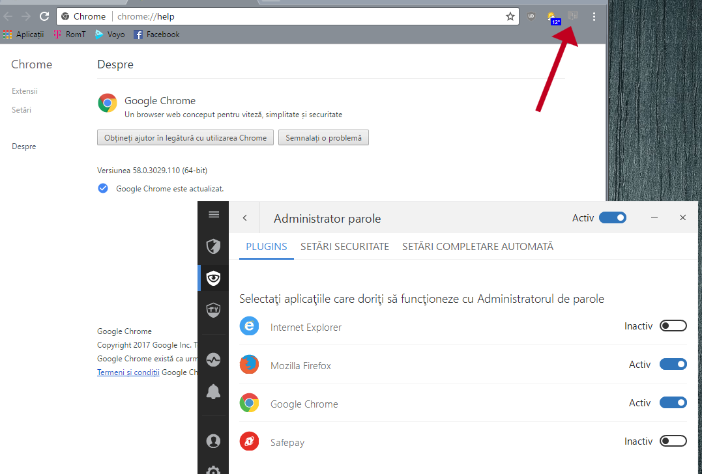Select Despre in Chrome sidebar
The width and height of the screenshot is (702, 474).
pos(23,146)
